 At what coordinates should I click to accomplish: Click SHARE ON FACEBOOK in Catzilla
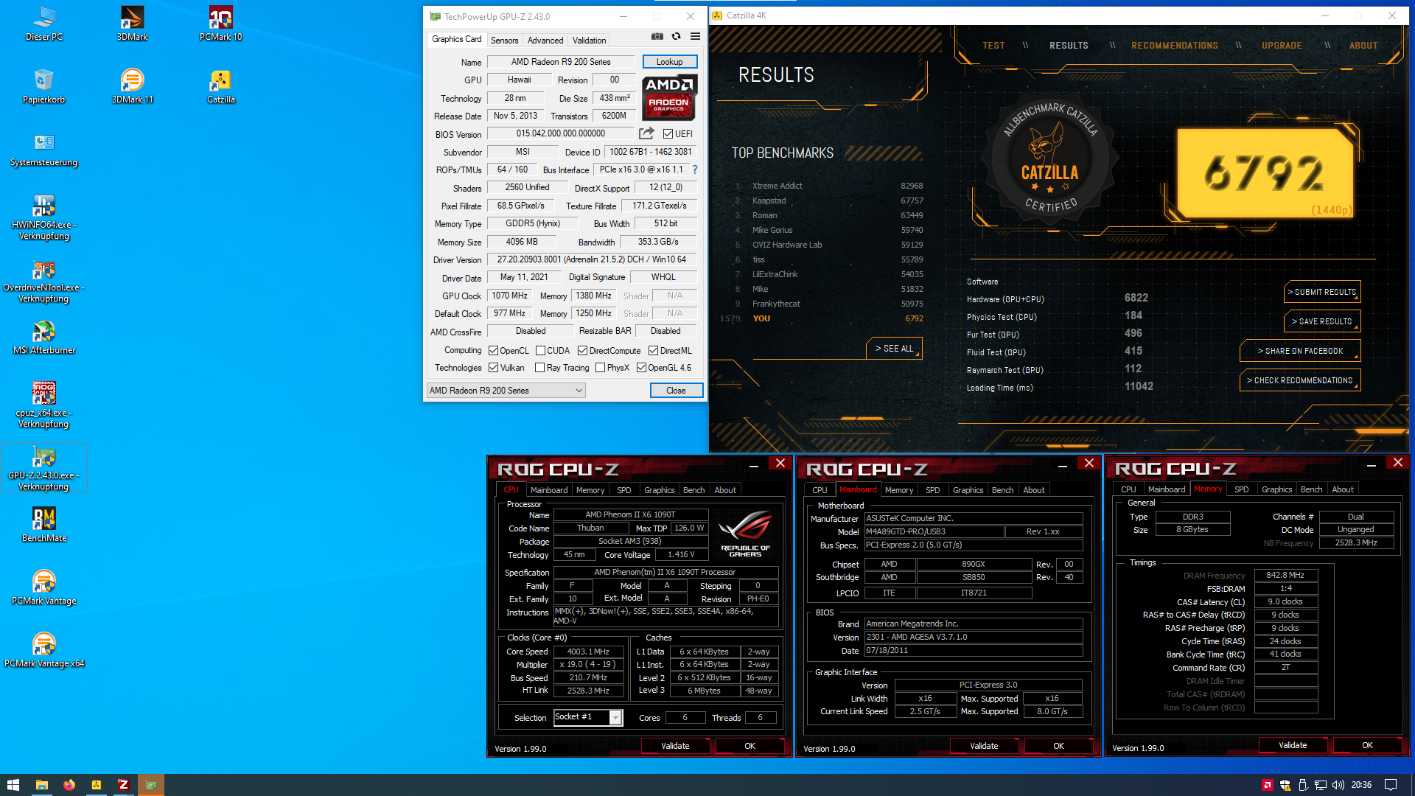click(1300, 351)
